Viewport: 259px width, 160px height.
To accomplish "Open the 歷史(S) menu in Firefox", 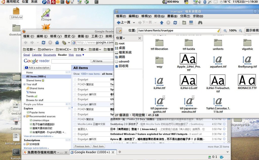I will (70, 36).
